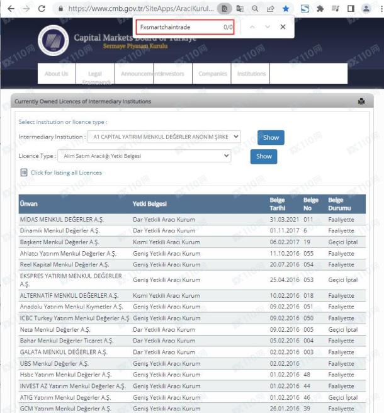Screen dimensions: 384x413
Task: Click the list icon beside listing all Licences
Action: click(x=24, y=173)
